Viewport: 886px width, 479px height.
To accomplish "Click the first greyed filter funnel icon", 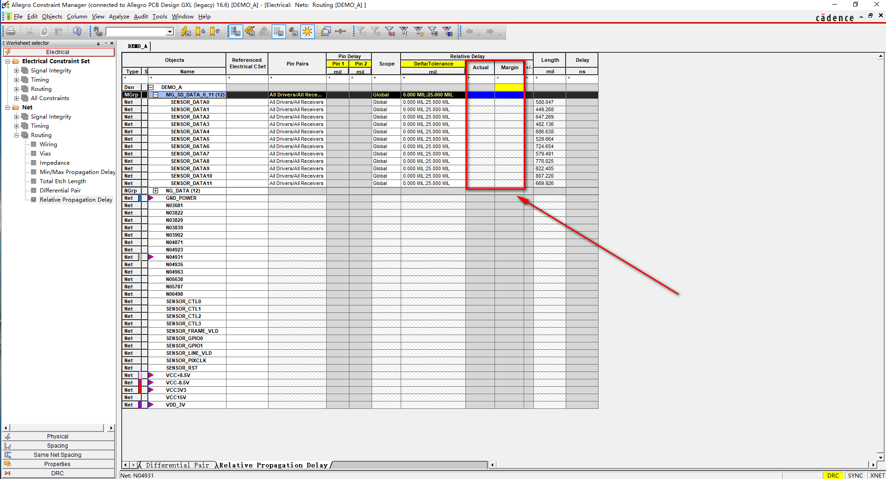I will pyautogui.click(x=361, y=31).
